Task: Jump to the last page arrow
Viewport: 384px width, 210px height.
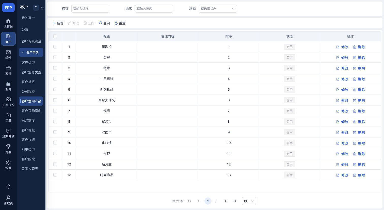Action: pos(235,201)
